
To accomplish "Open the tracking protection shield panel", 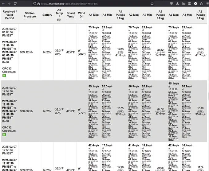I will [35, 4].
